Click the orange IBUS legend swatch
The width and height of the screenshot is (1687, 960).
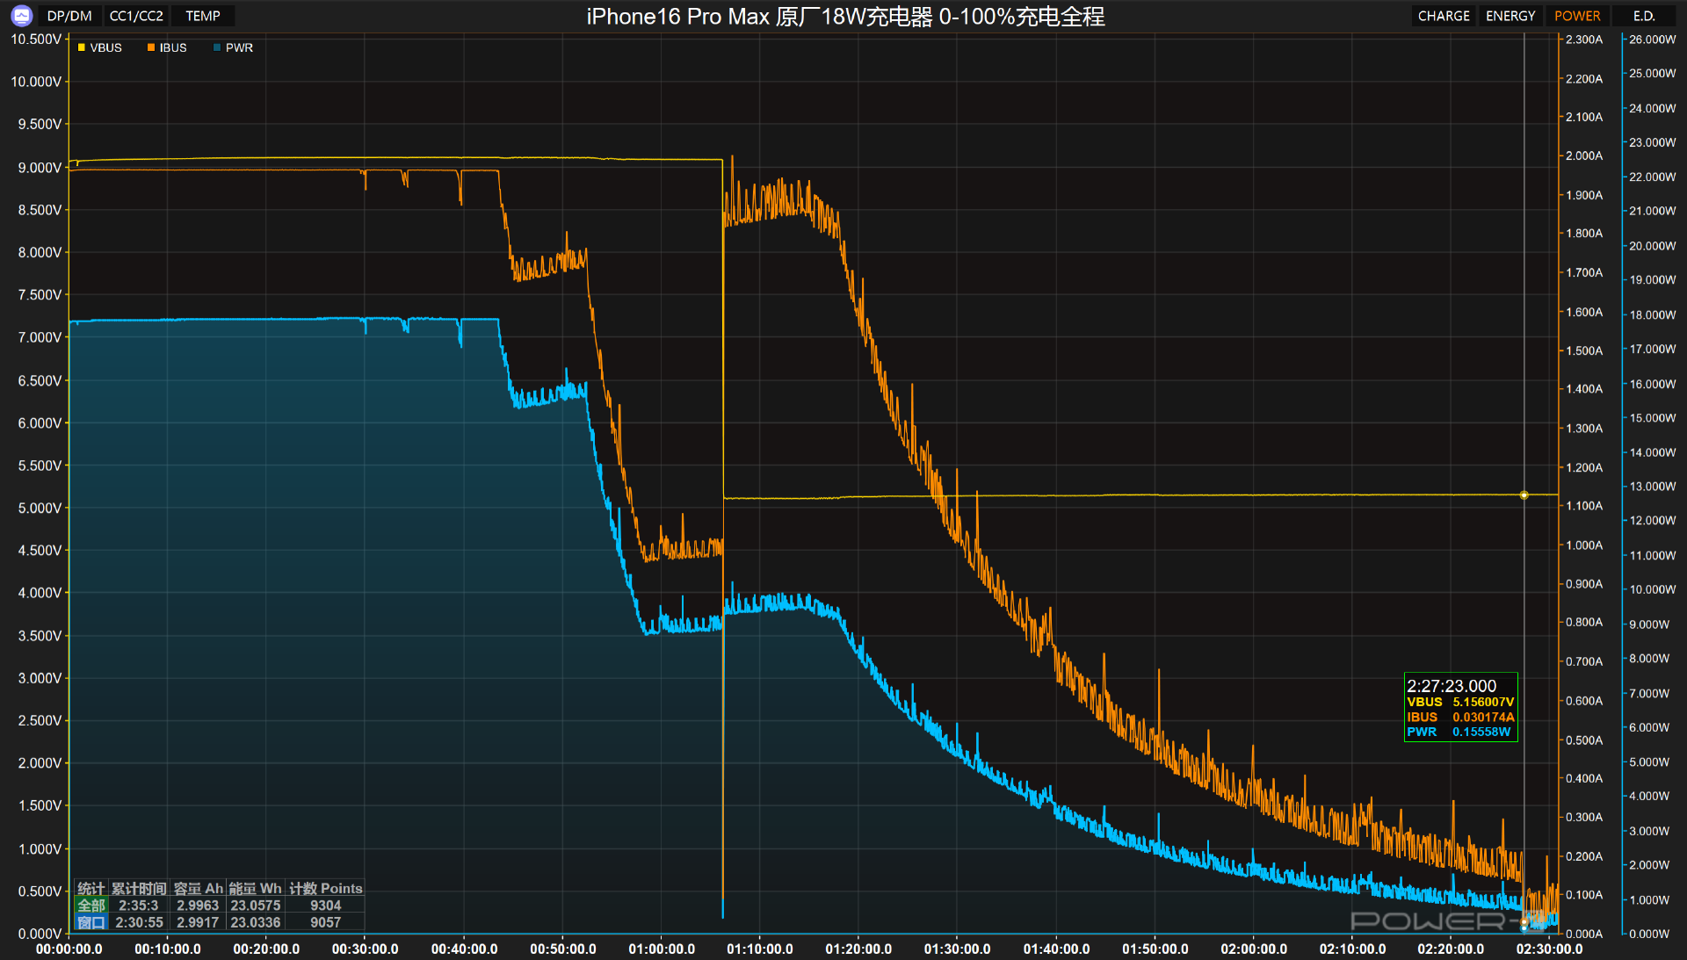[x=151, y=47]
